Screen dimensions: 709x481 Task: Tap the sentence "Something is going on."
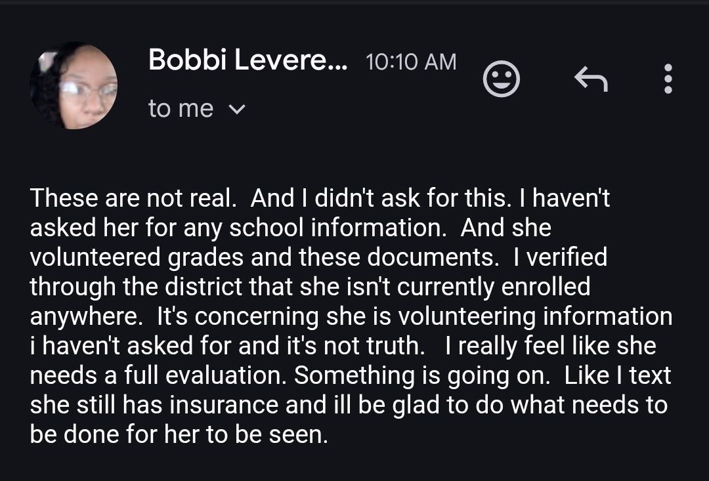[x=422, y=375]
